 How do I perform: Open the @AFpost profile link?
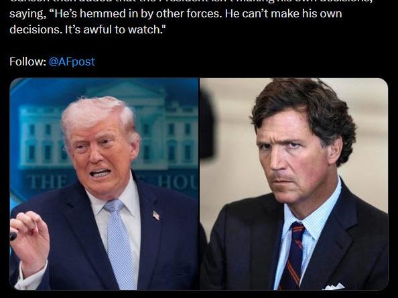tap(72, 61)
